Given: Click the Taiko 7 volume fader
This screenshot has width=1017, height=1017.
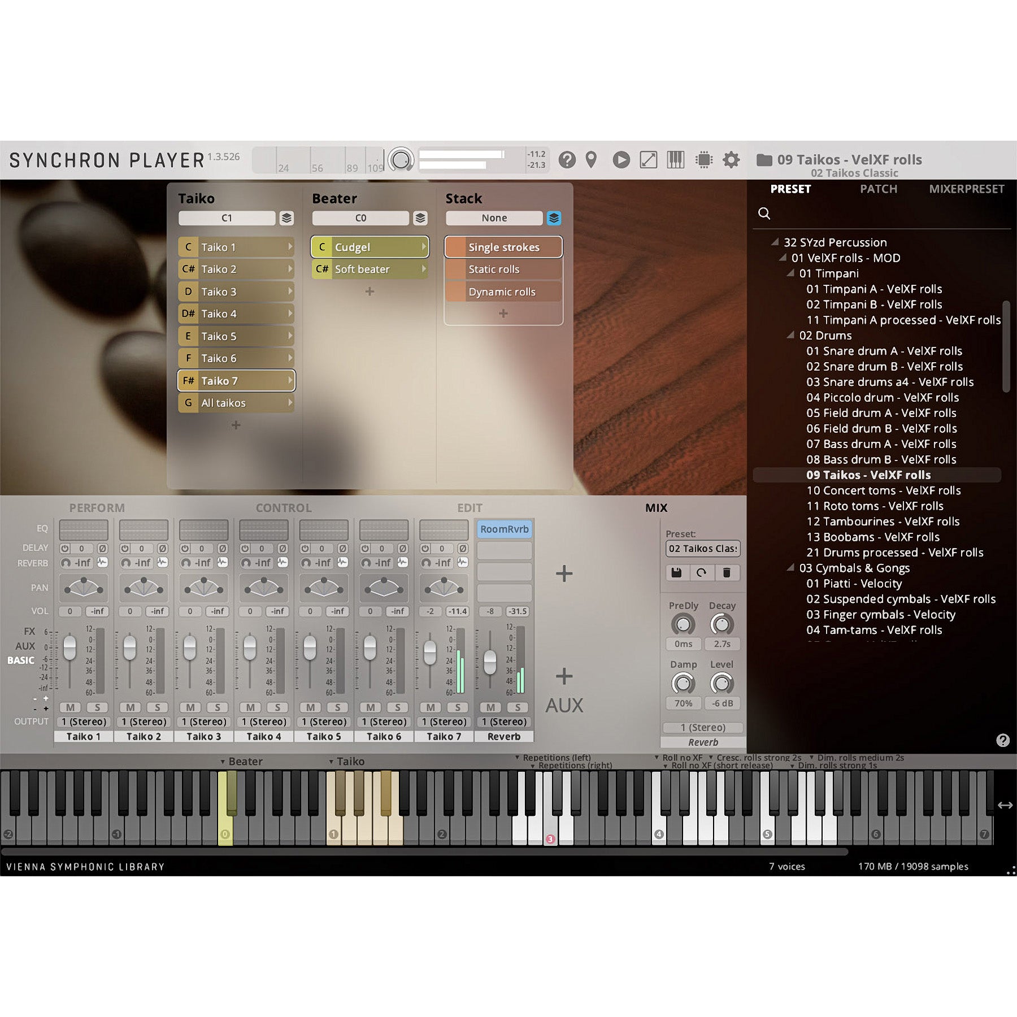Looking at the screenshot, I should [x=430, y=653].
